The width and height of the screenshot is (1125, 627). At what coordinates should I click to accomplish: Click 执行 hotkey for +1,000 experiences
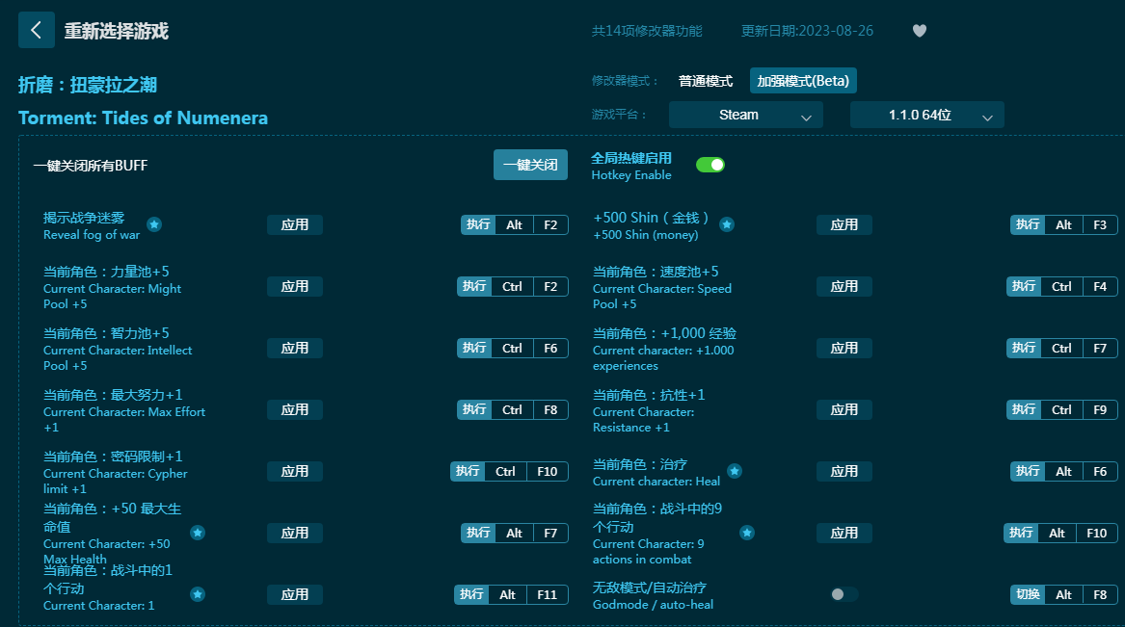(1025, 349)
